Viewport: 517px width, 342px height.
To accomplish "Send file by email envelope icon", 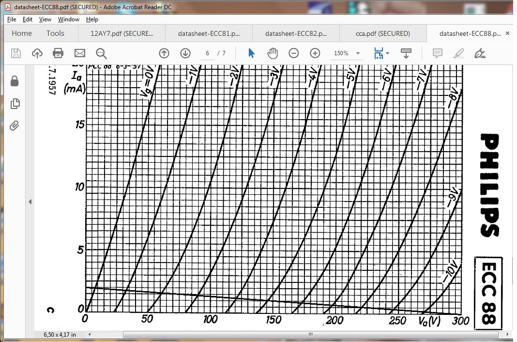I will point(80,53).
